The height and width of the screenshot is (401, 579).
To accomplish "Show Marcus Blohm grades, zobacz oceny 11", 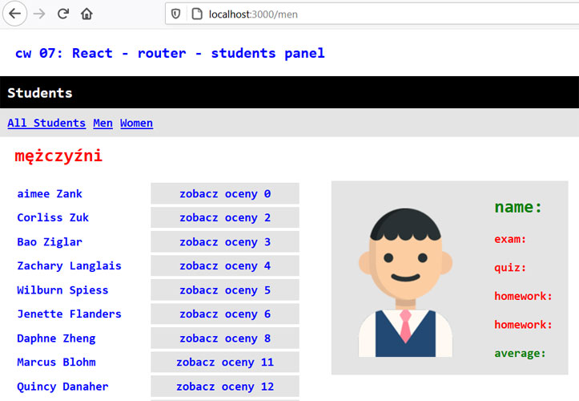I will pyautogui.click(x=225, y=362).
